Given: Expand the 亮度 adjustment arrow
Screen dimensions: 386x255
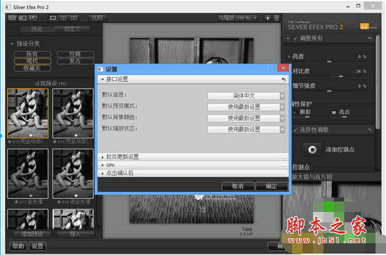Looking at the screenshot, I should coord(289,56).
